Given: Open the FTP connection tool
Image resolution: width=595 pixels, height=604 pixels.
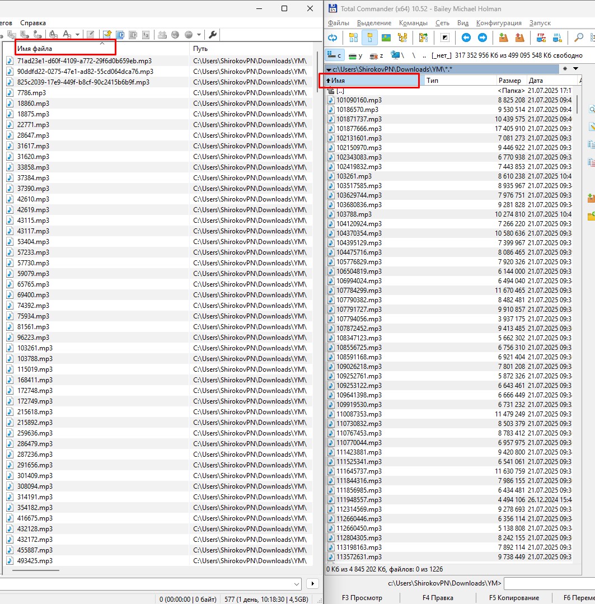Looking at the screenshot, I should [x=541, y=38].
